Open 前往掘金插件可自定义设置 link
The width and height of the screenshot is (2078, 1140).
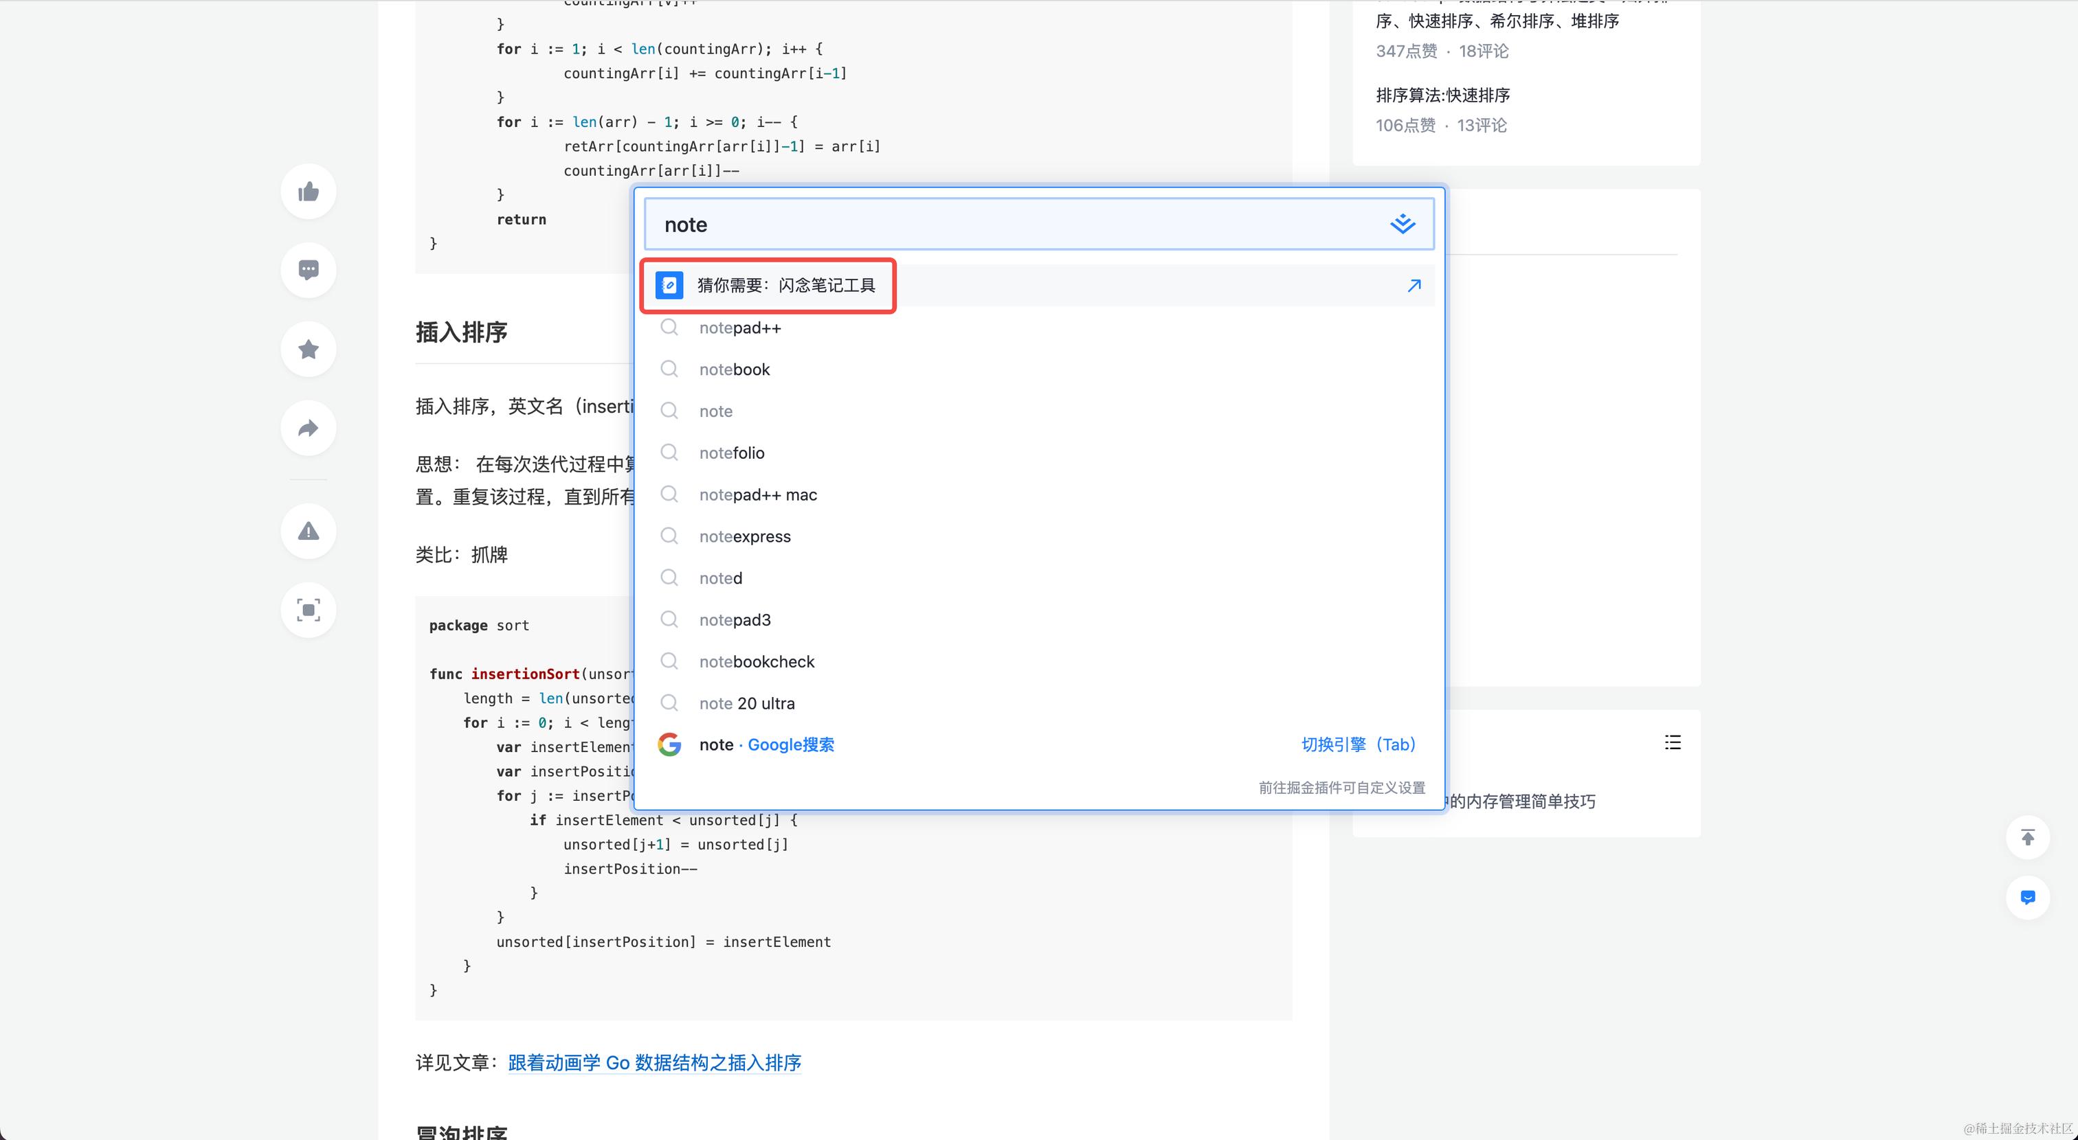(x=1341, y=788)
